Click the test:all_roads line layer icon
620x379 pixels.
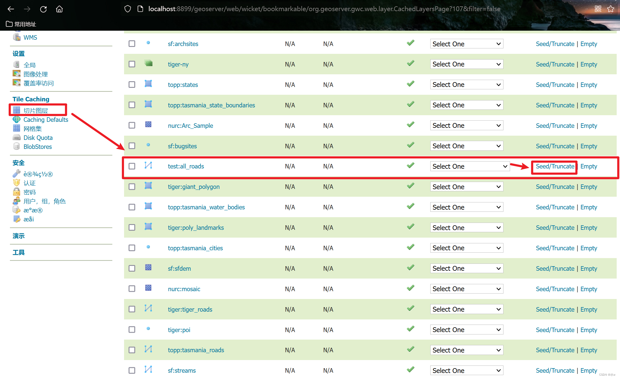148,165
